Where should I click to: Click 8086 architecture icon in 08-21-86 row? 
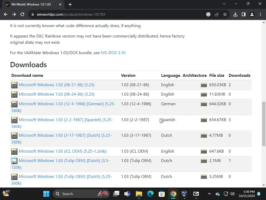[204, 85]
